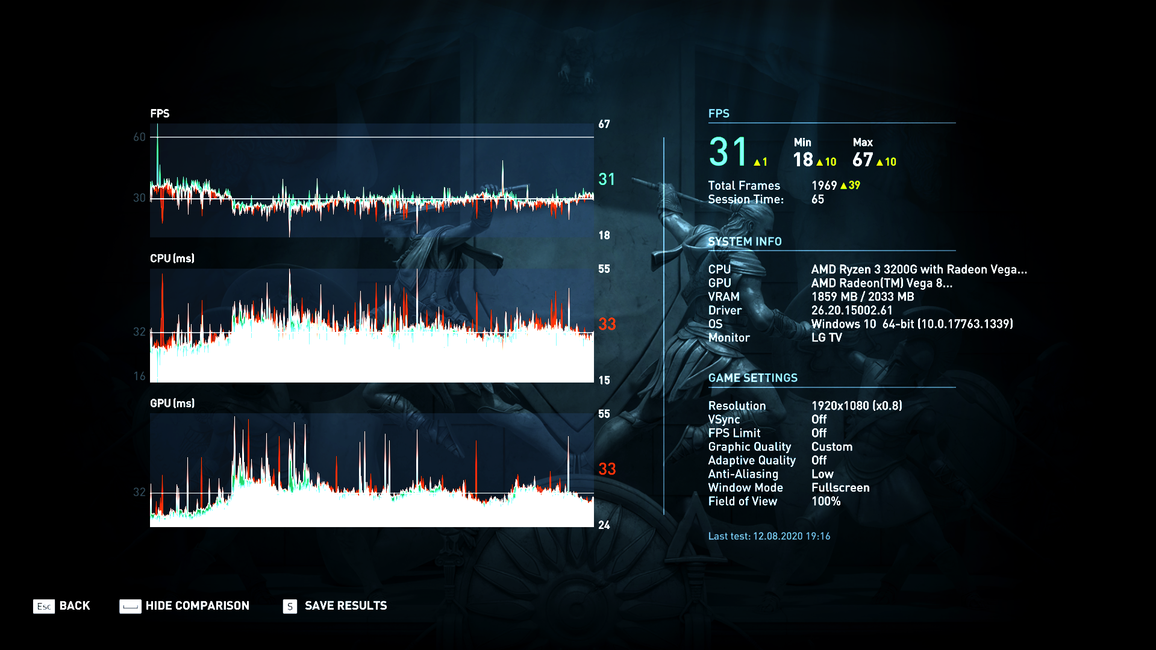Click the Min FPS value 18
Screen dimensions: 1156x650
[803, 160]
